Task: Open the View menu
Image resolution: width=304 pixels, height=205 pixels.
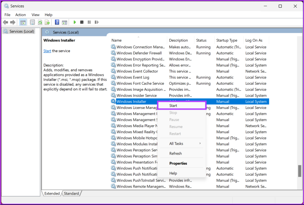Action: 35,15
